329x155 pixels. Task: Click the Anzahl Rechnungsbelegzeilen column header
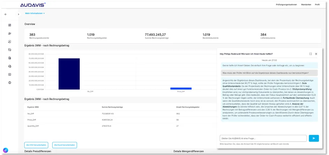click(188, 107)
